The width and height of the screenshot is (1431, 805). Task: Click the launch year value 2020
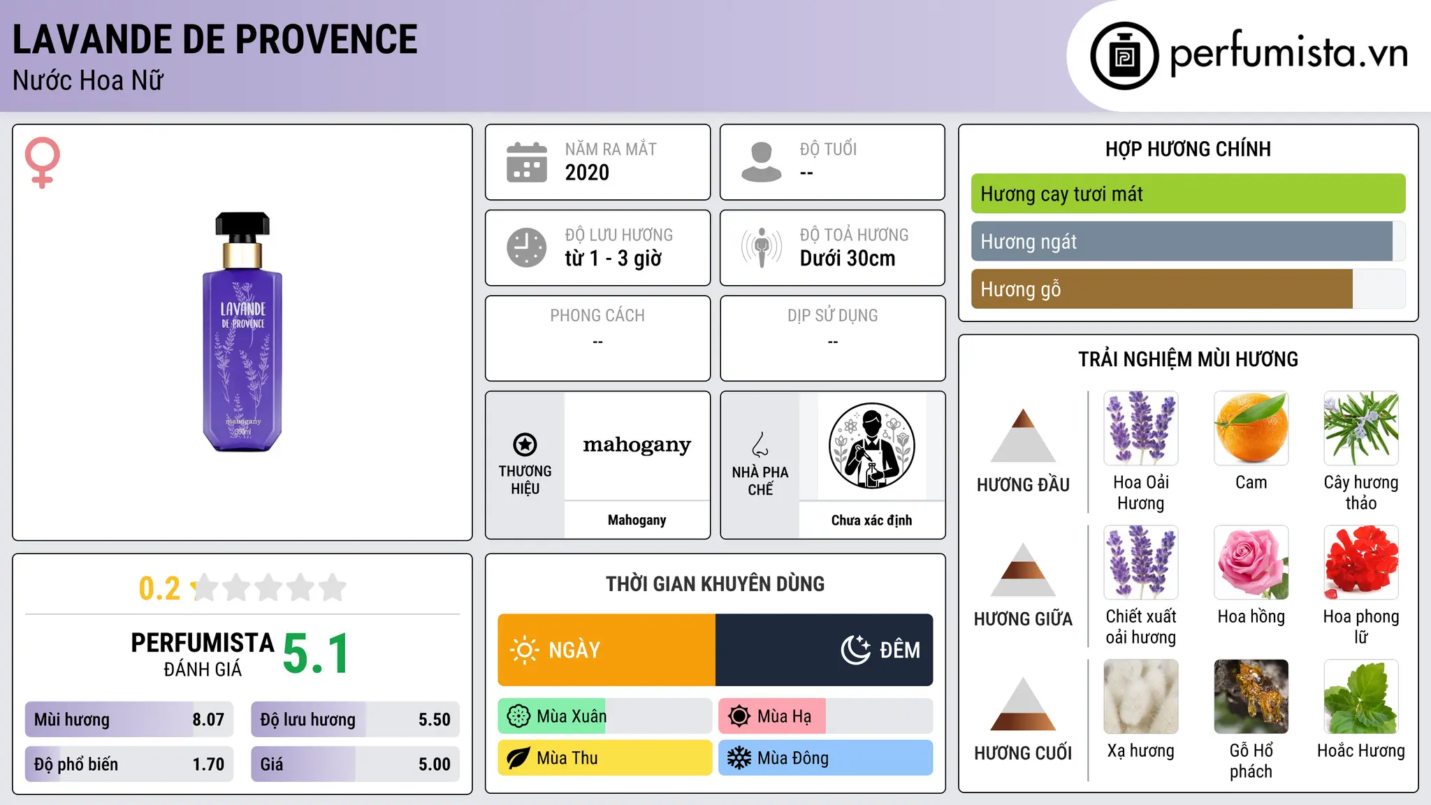pos(587,173)
